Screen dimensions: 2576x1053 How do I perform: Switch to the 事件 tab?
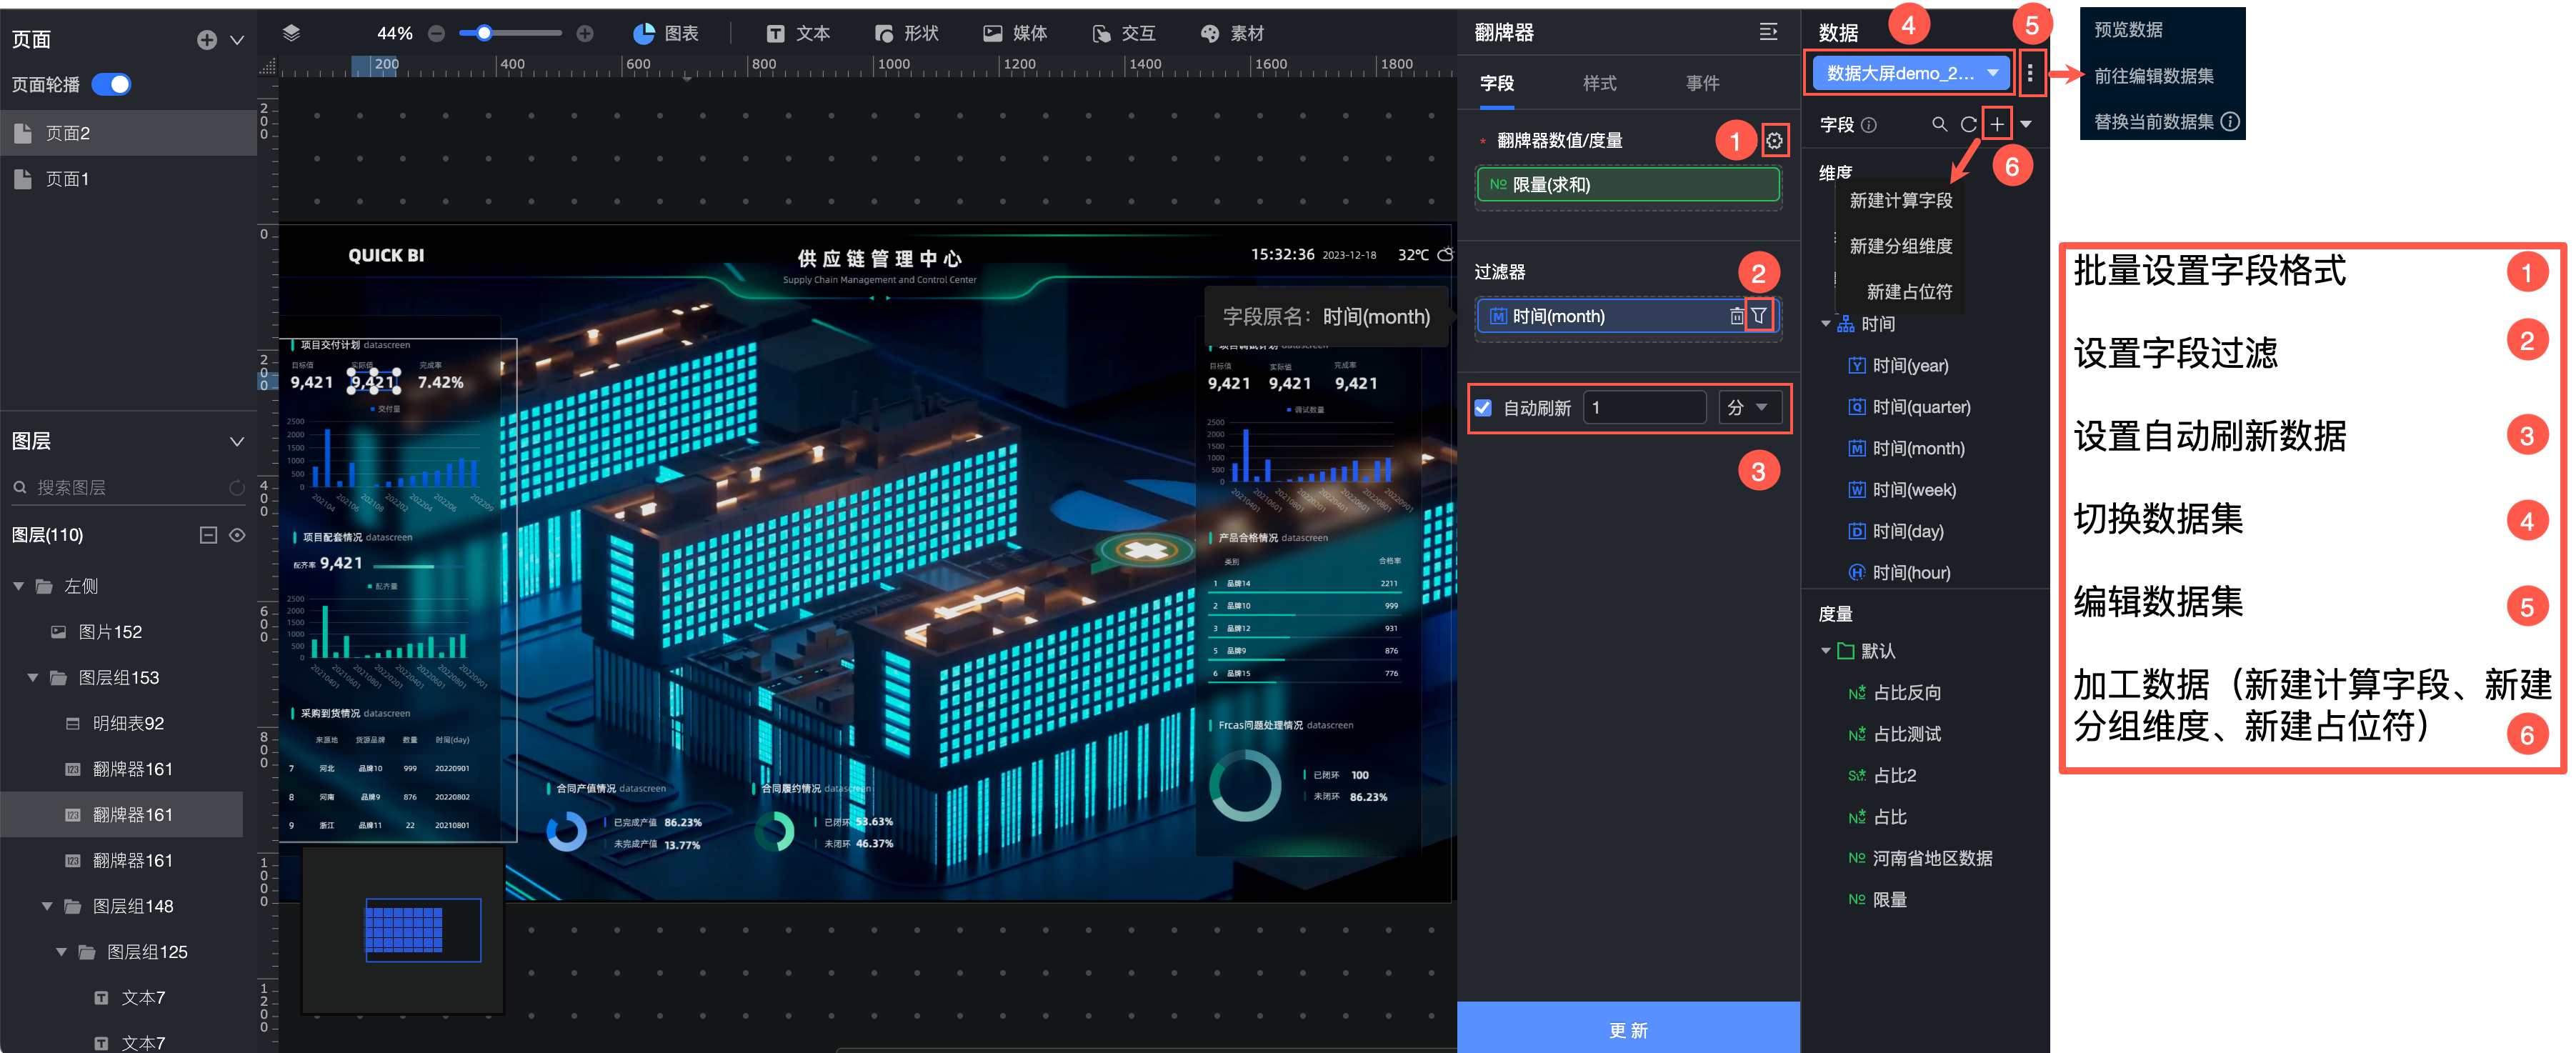(x=1702, y=84)
